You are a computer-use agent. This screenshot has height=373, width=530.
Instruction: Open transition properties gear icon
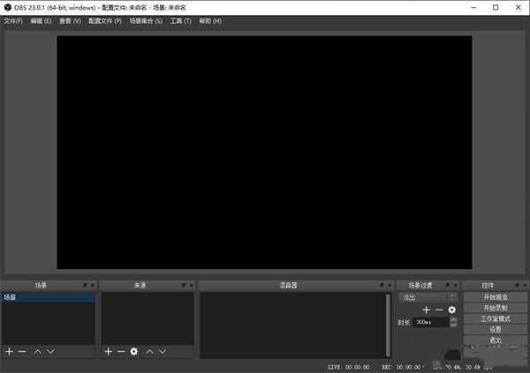click(451, 310)
